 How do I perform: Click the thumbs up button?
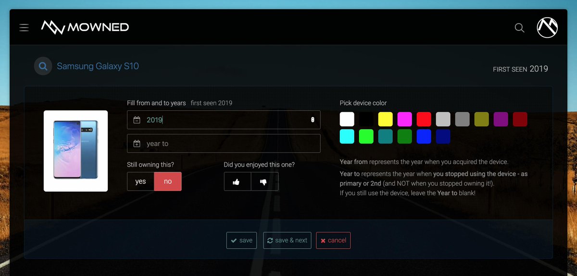tap(238, 182)
